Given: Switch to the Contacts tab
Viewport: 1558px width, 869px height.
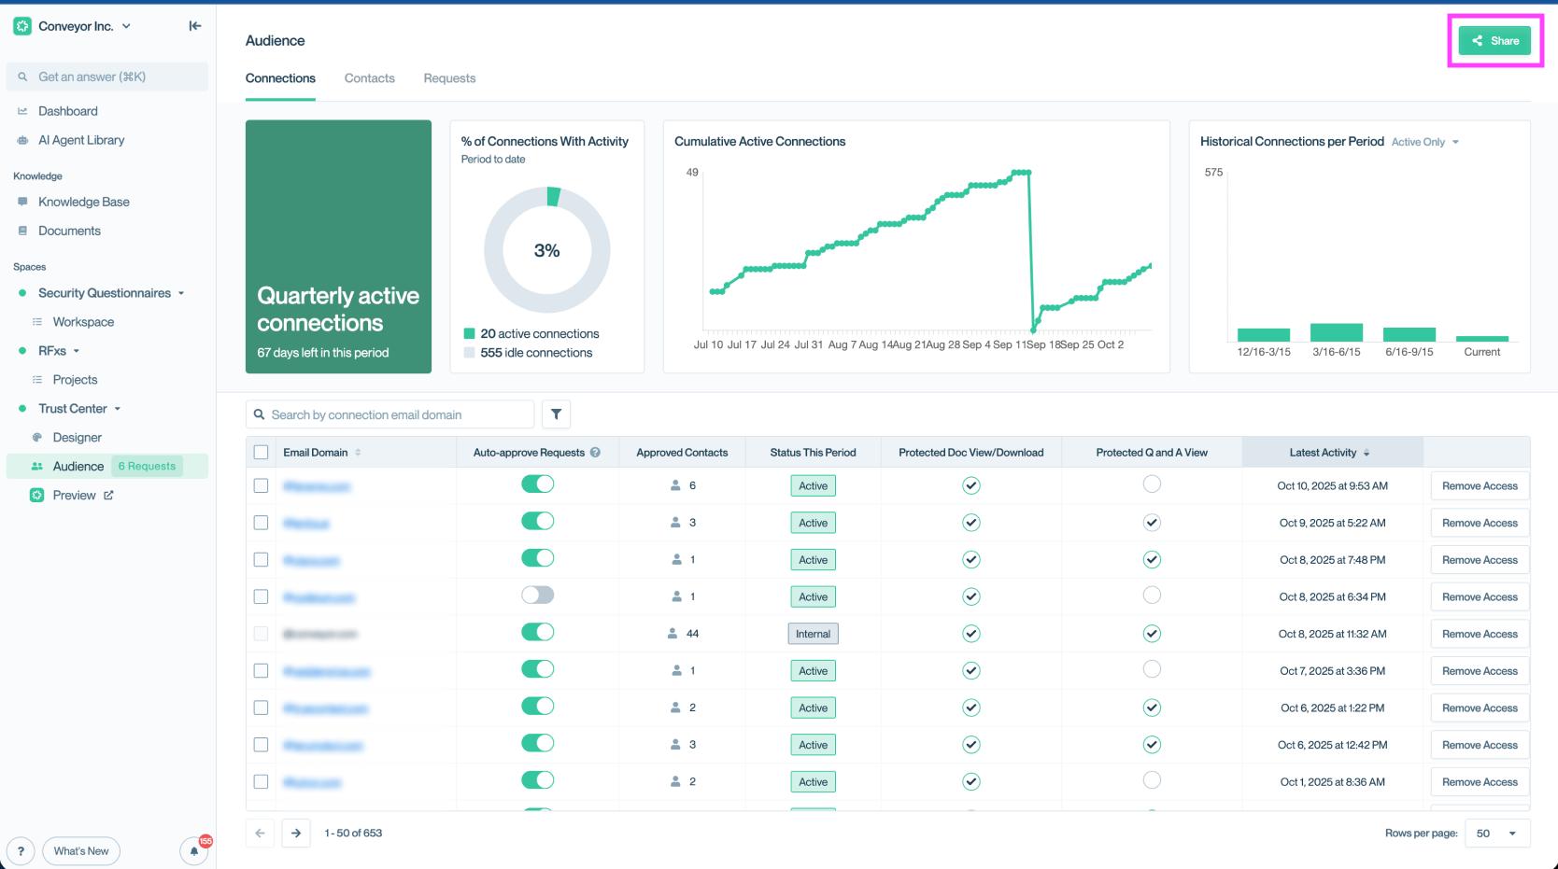Looking at the screenshot, I should pos(369,78).
